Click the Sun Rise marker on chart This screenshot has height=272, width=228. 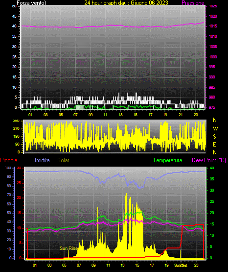(68, 248)
